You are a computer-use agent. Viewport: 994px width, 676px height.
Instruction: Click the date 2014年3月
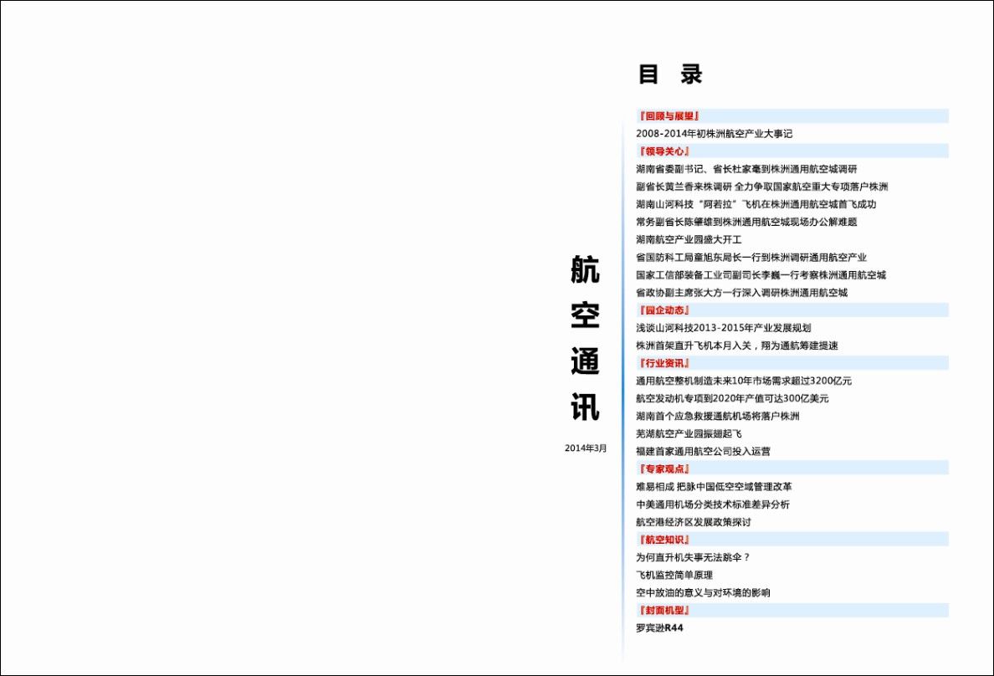pos(586,448)
